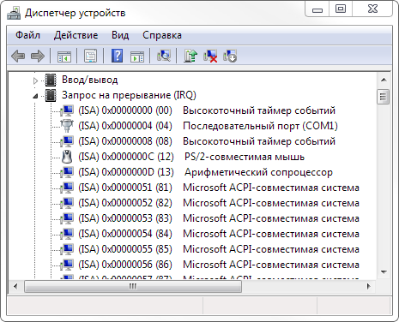Open the Вид menu

click(120, 35)
